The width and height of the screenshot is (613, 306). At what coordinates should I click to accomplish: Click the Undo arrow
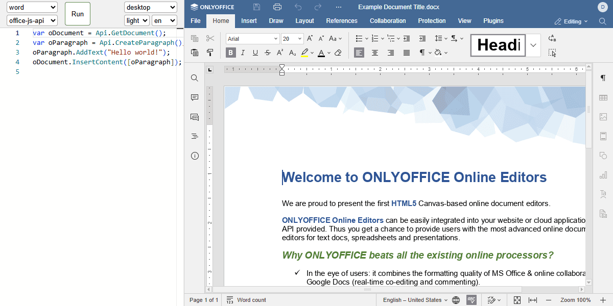point(298,7)
